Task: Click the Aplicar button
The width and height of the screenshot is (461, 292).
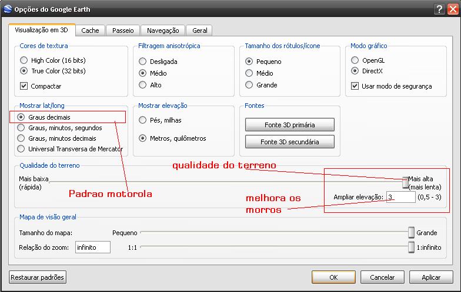Action: tap(431, 277)
